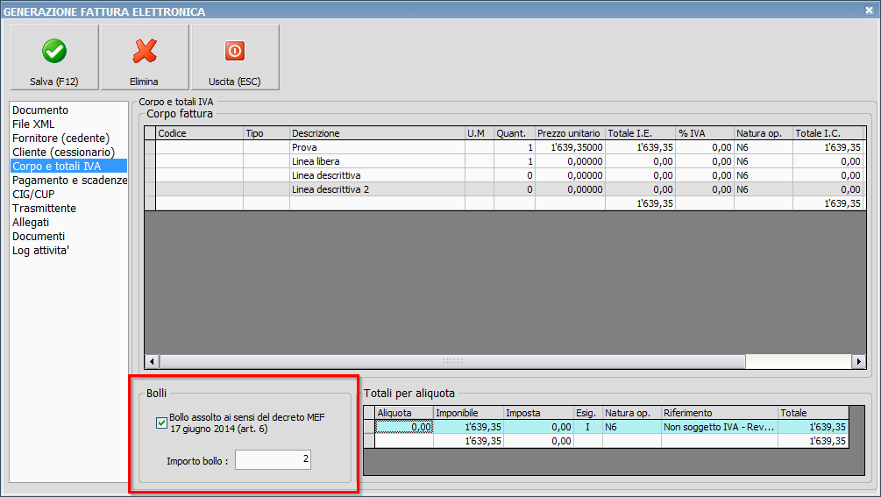Click the % IVA column header
Viewport: 881px width, 497px height.
(x=705, y=133)
